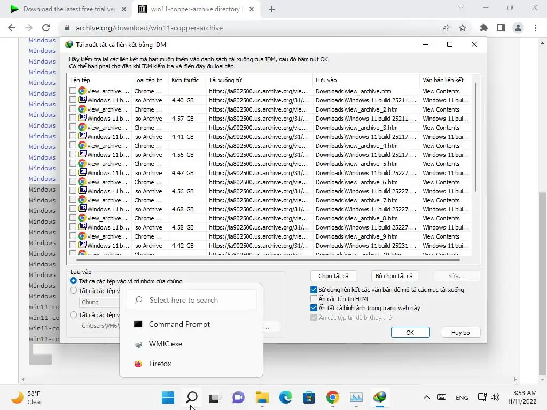547x410 pixels.
Task: Open a new Chrome tab
Action: point(272,9)
